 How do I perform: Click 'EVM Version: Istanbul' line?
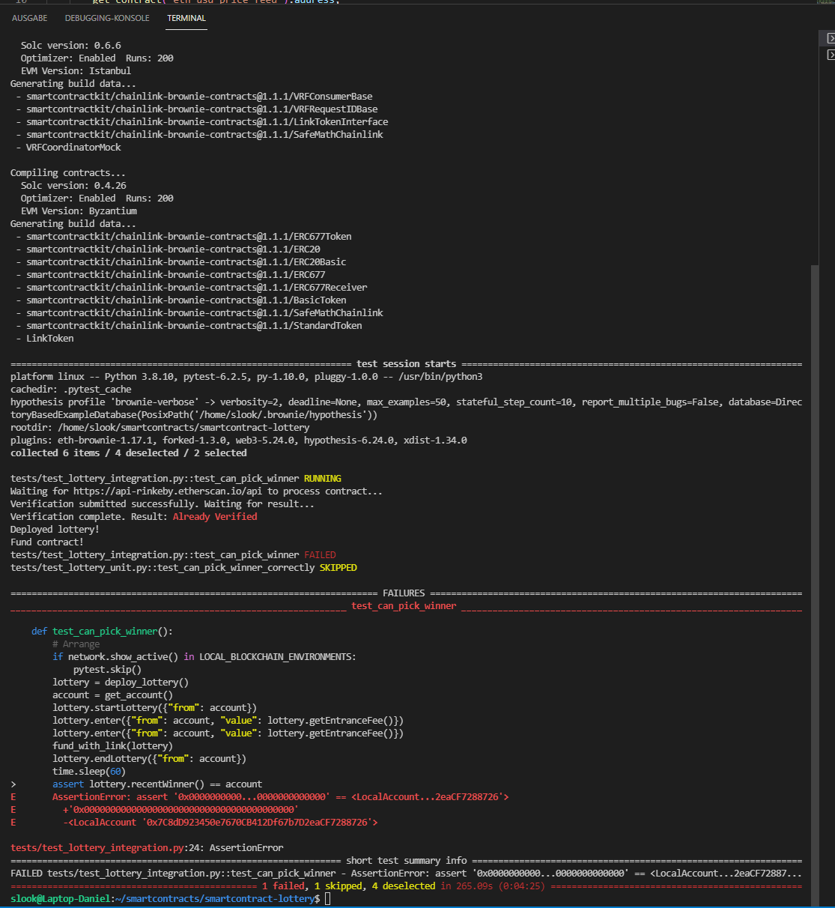point(76,71)
